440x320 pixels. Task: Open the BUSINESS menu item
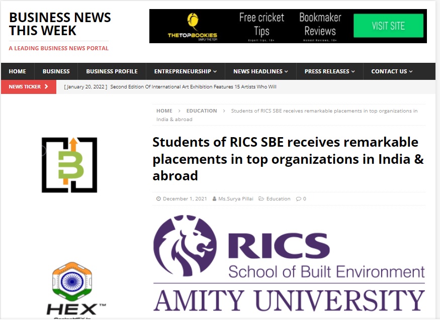[x=55, y=71]
